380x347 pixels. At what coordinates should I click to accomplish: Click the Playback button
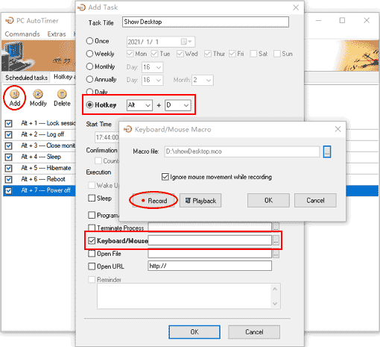click(200, 201)
